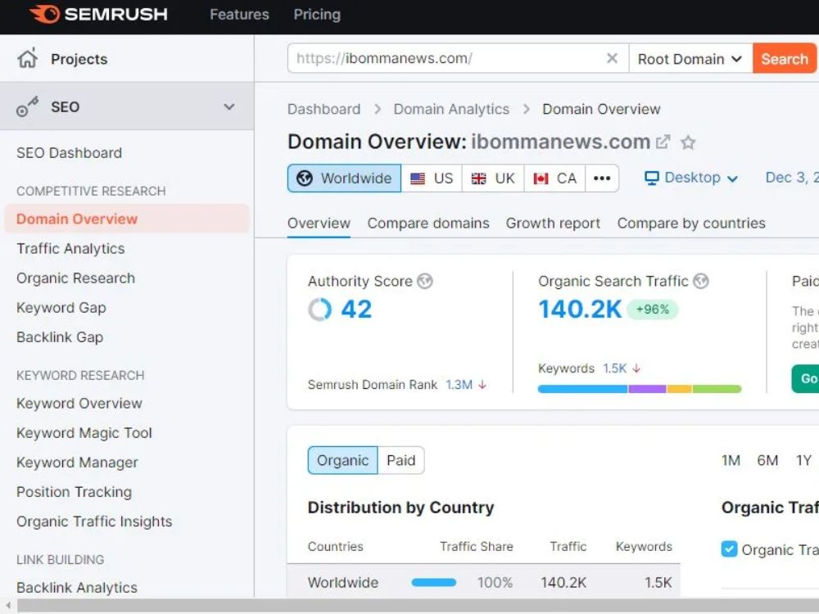Click the UK flag icon
The height and width of the screenshot is (614, 819).
(x=478, y=178)
